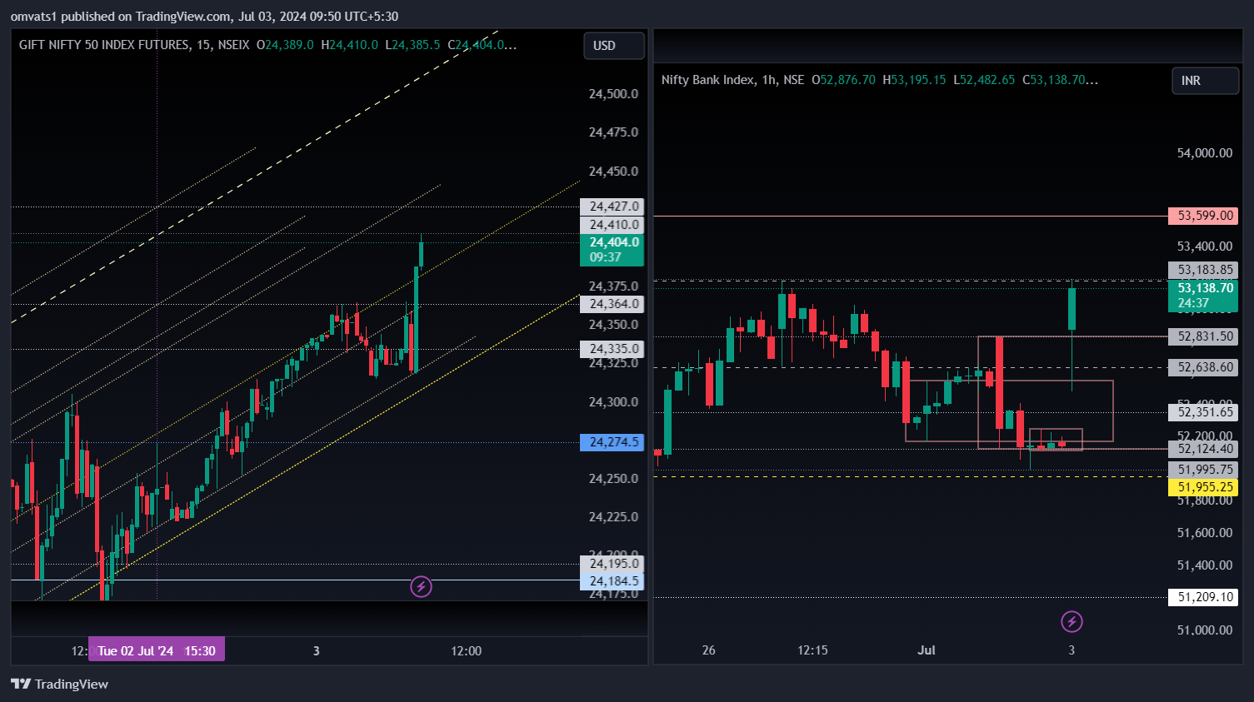Image resolution: width=1254 pixels, height=702 pixels.
Task: Click the GIFT Nifty high value H24,410.0
Action: point(350,45)
